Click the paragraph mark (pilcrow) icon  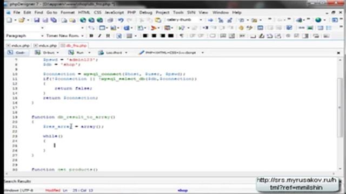click(x=182, y=36)
